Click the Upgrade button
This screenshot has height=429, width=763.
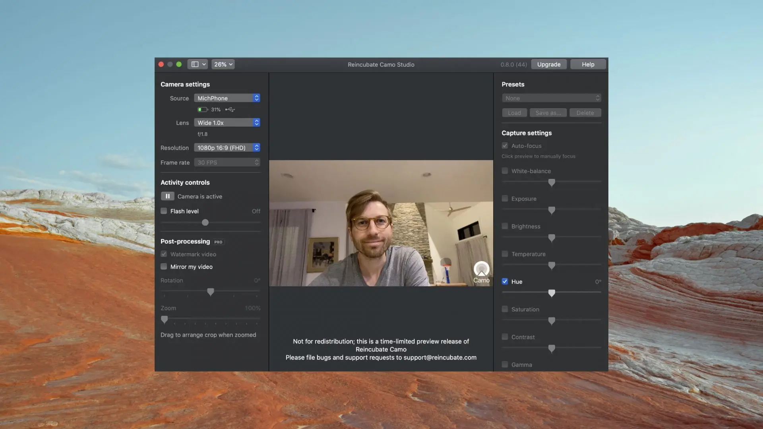[x=549, y=64]
